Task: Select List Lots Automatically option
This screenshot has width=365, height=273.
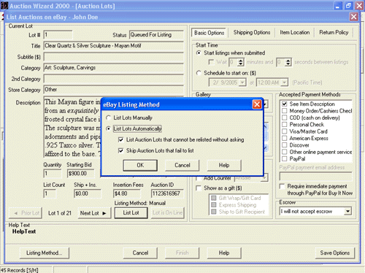Action: [x=108, y=128]
